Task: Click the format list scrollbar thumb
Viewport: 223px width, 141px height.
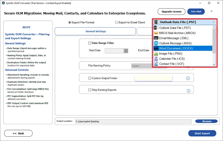Action: pos(214,41)
